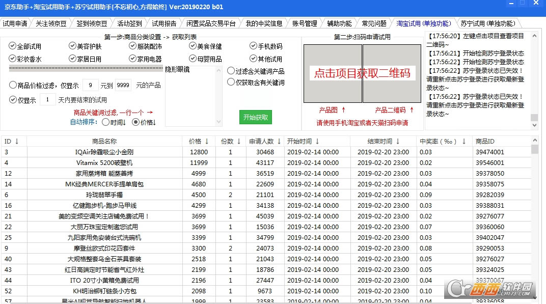The image size is (546, 304).
Task: Minimize the application window
Action: pyautogui.click(x=511, y=4)
